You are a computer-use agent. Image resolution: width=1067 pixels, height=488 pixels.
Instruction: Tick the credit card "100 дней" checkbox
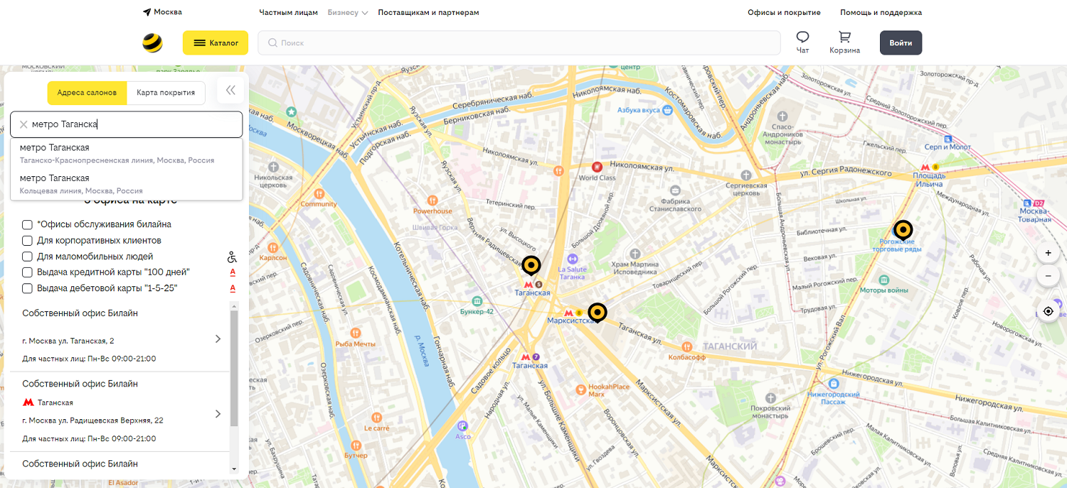(27, 273)
